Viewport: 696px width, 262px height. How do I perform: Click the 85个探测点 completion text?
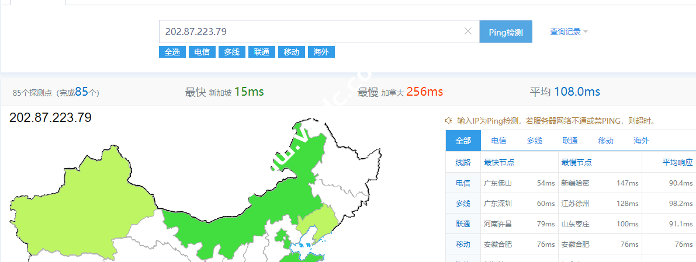pos(56,92)
